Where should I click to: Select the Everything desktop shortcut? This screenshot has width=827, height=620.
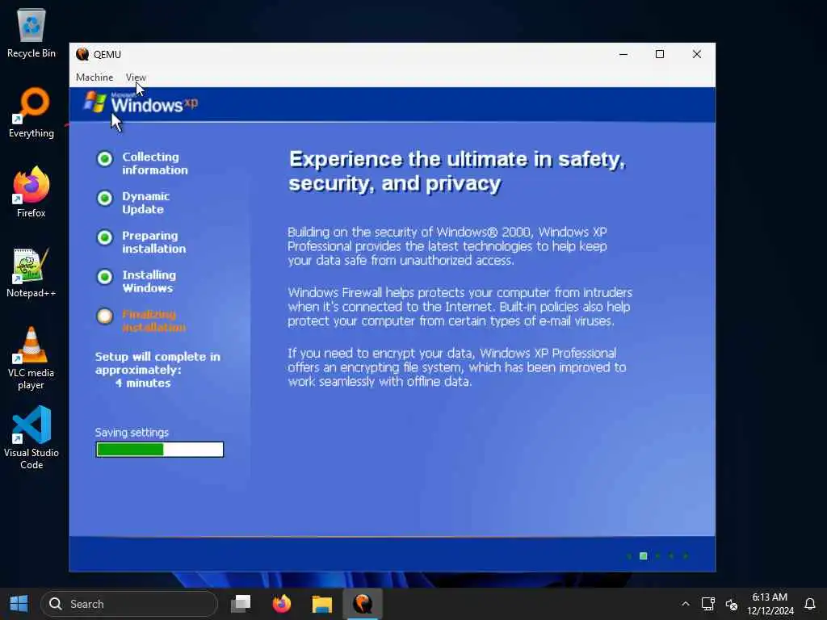point(31,113)
